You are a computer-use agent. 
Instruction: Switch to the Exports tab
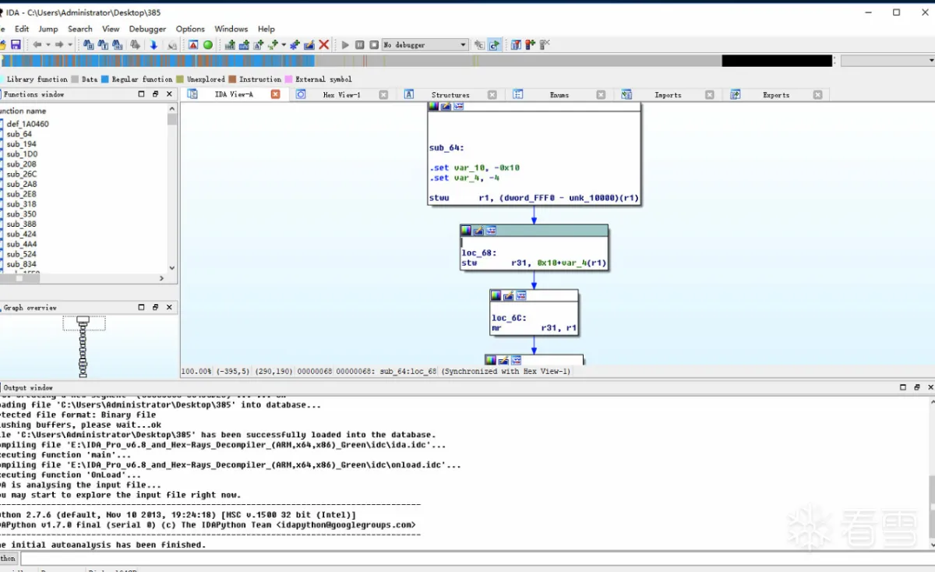776,95
